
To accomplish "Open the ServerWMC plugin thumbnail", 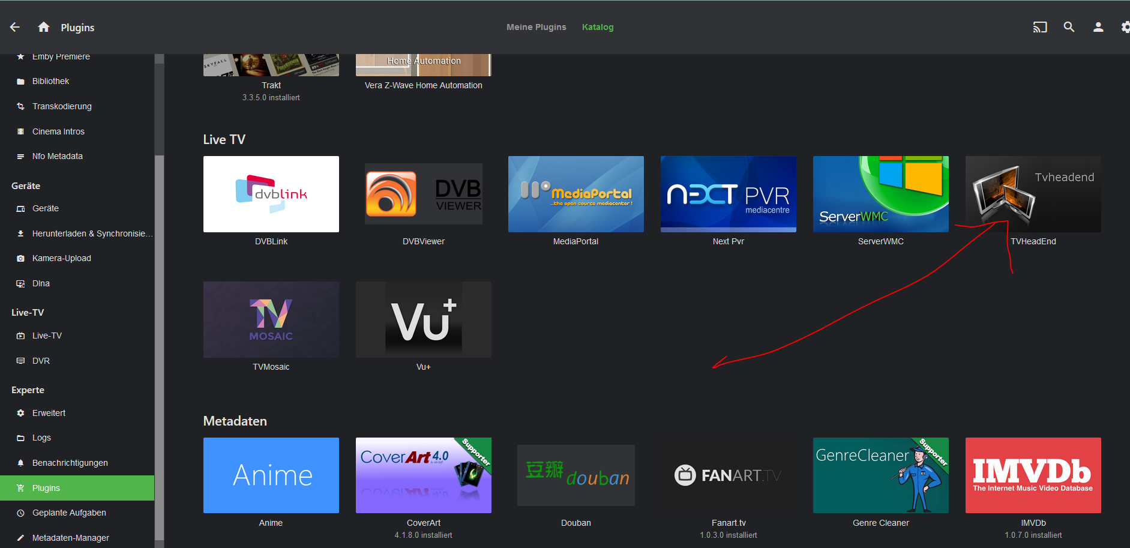I will [x=881, y=194].
